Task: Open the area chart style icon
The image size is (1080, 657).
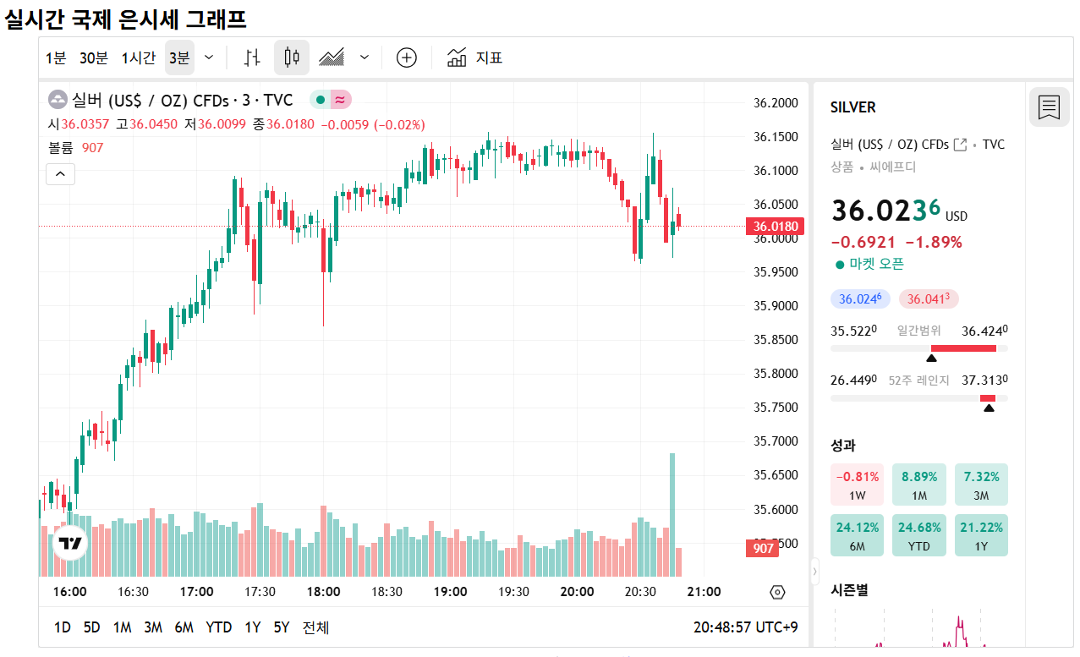Action: pos(332,57)
